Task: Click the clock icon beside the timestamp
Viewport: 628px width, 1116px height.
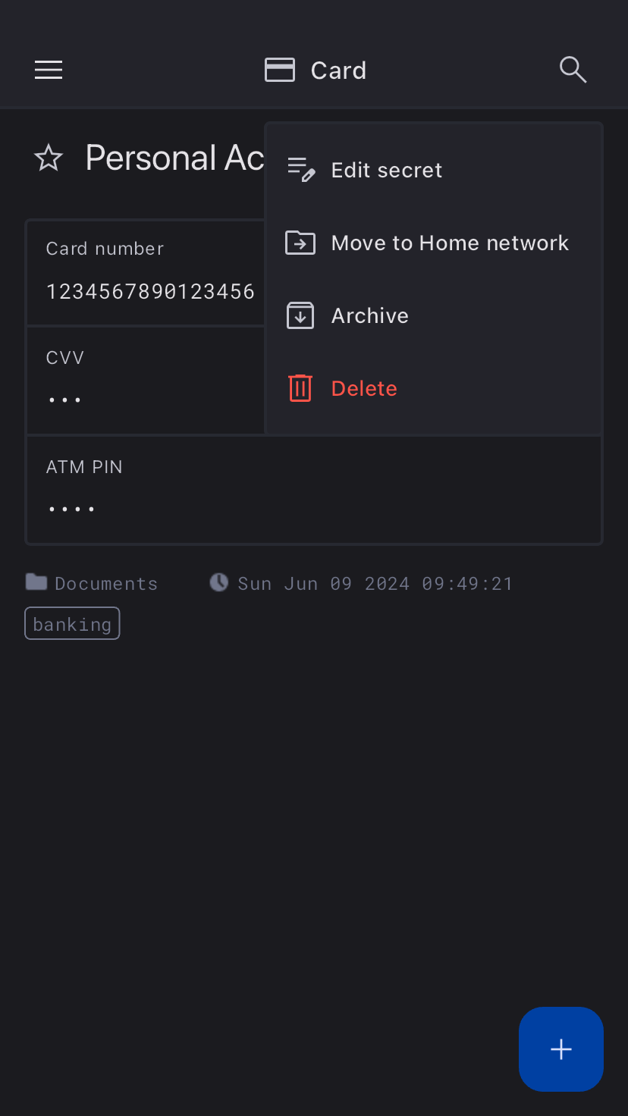Action: pyautogui.click(x=218, y=582)
